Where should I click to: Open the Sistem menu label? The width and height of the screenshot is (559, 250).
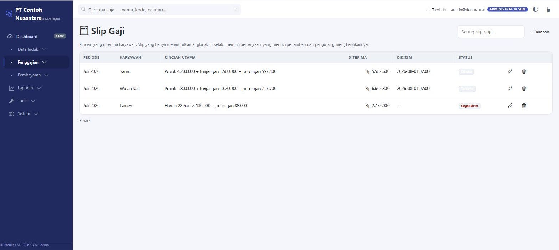point(24,114)
